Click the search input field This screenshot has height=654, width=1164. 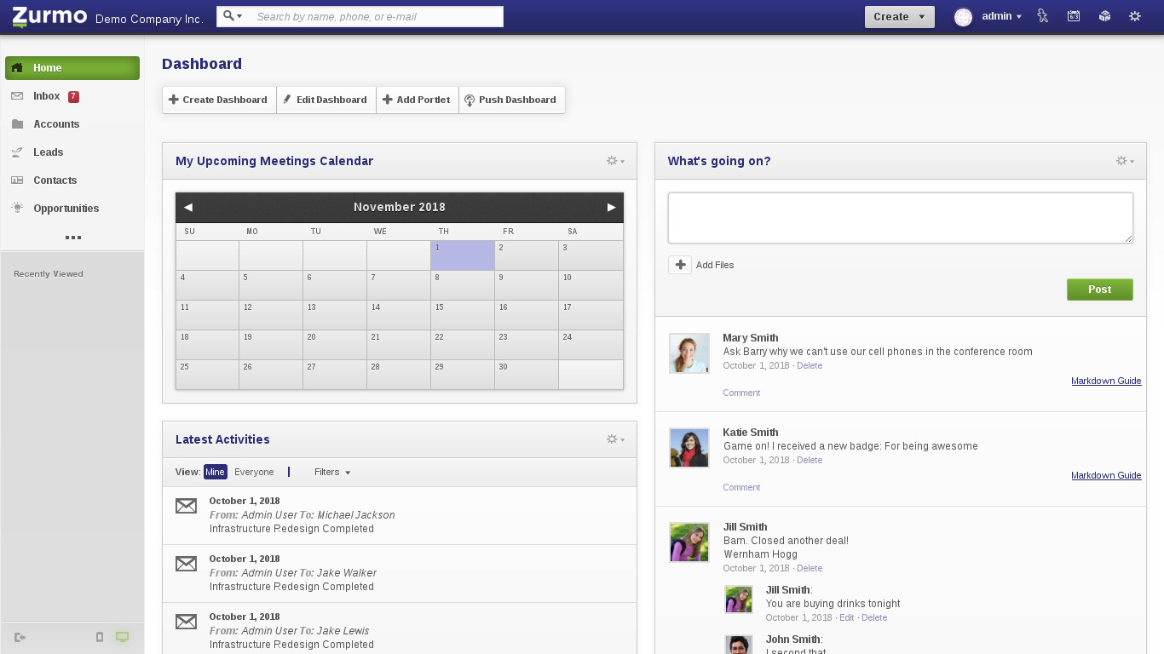click(375, 17)
